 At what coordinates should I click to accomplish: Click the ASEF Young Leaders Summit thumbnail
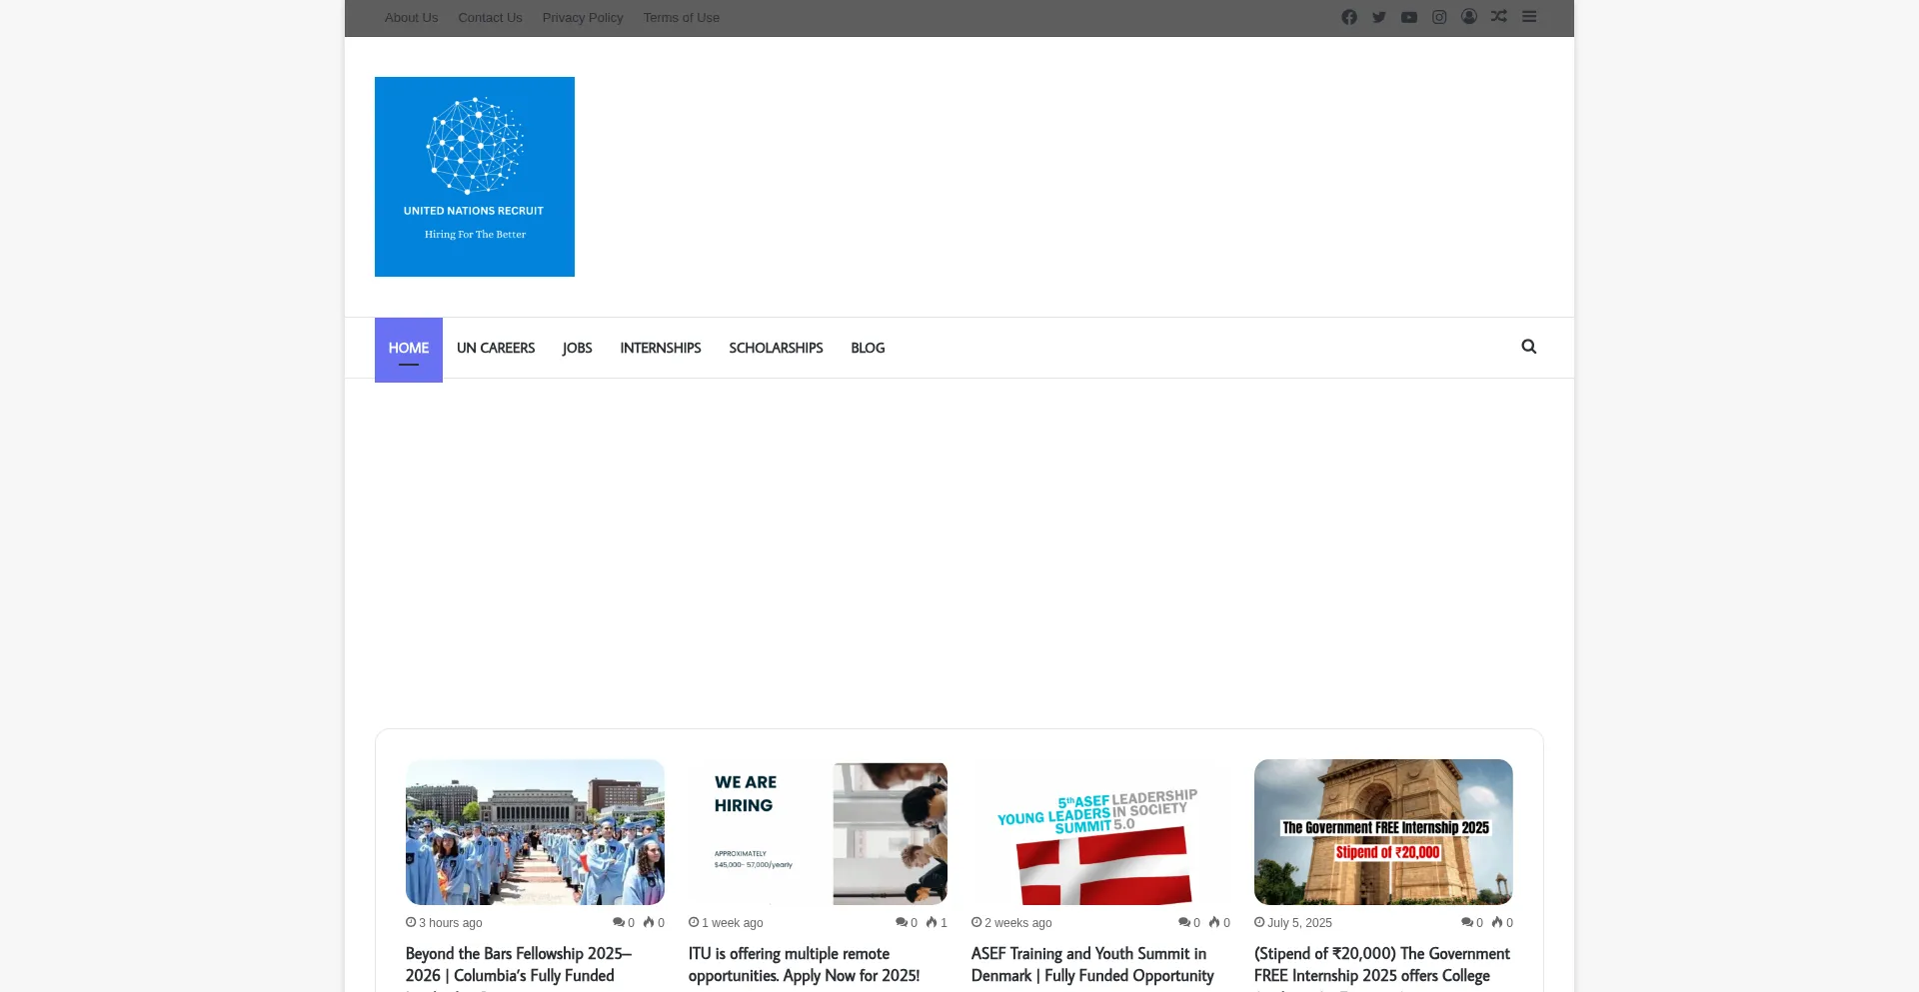[1100, 832]
